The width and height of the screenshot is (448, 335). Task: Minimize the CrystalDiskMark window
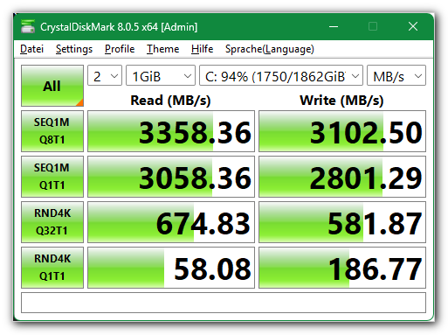[x=334, y=26]
